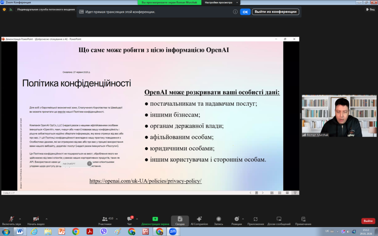
Task: Start recording with the Запись icon
Action: (x=219, y=219)
